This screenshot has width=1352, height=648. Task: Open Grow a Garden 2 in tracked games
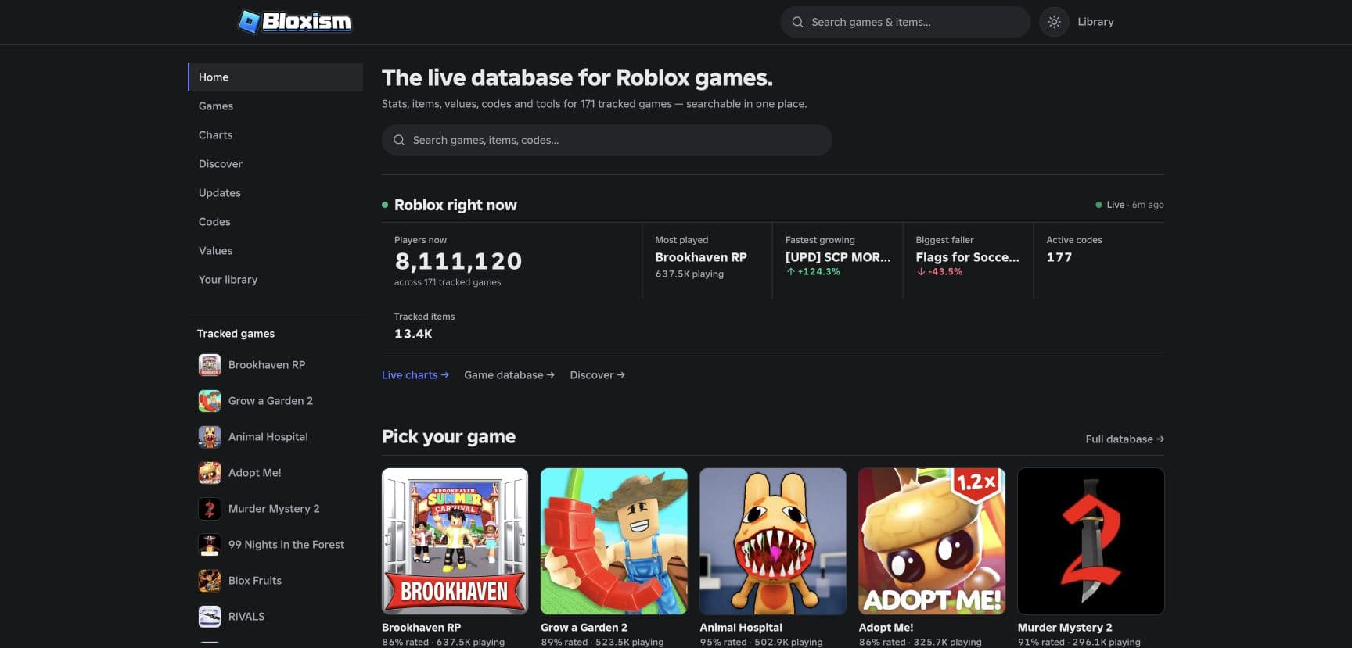tap(271, 401)
